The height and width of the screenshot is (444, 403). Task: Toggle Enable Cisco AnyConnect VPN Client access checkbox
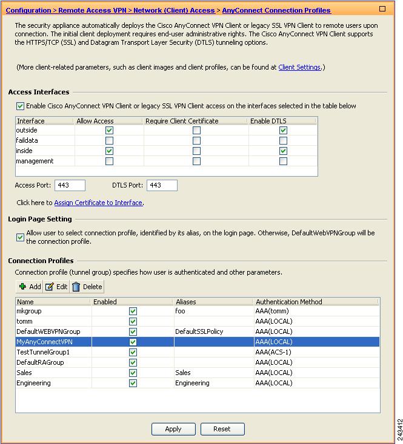(x=20, y=106)
